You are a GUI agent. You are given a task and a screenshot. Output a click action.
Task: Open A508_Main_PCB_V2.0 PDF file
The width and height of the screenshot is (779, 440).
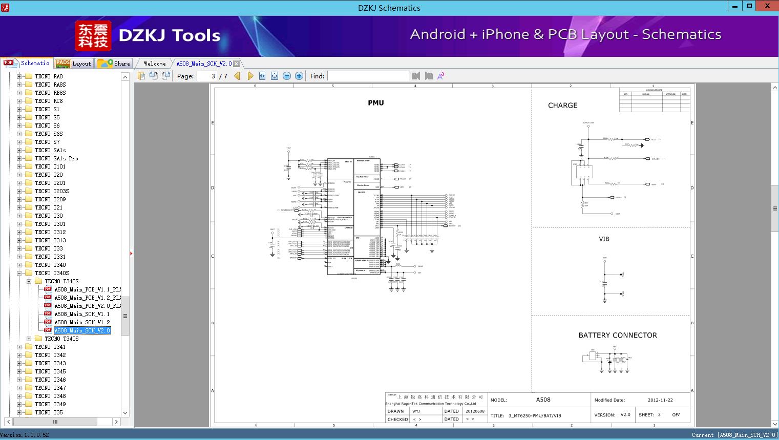point(88,306)
